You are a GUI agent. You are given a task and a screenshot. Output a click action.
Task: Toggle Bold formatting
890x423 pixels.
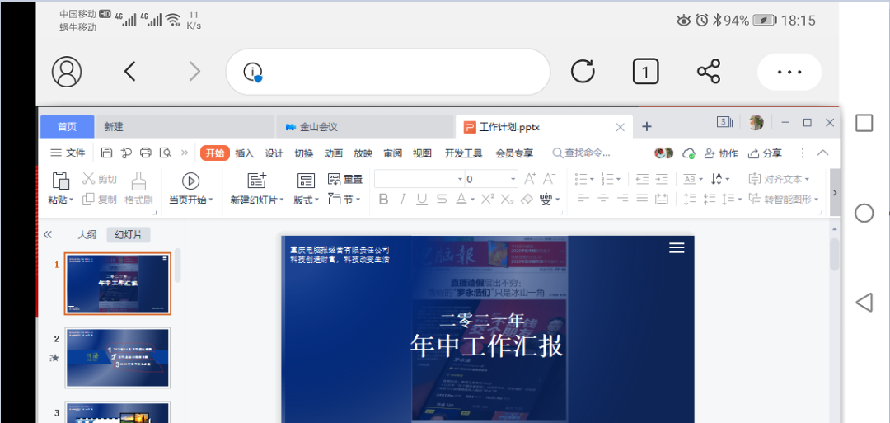[384, 200]
